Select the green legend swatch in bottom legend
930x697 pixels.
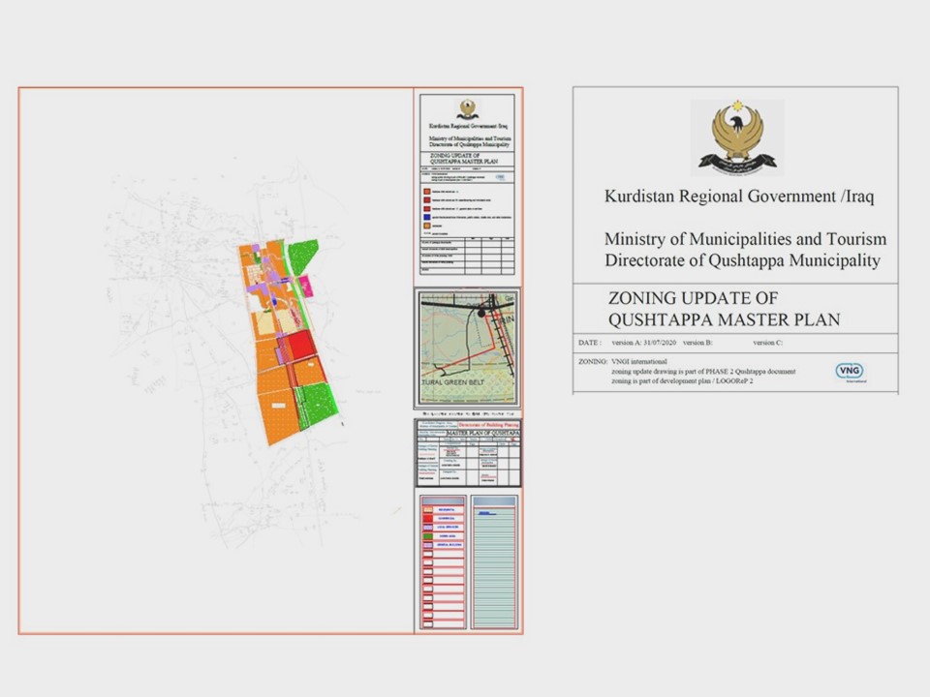pyautogui.click(x=428, y=535)
